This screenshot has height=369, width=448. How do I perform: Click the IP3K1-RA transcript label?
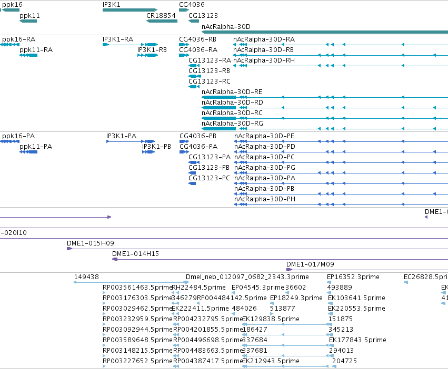click(118, 39)
